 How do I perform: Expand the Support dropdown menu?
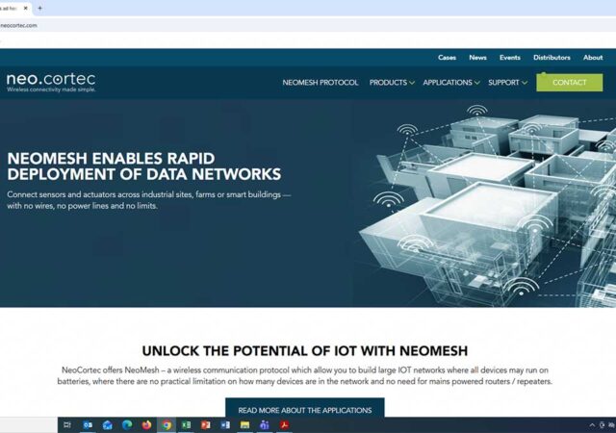tap(507, 83)
